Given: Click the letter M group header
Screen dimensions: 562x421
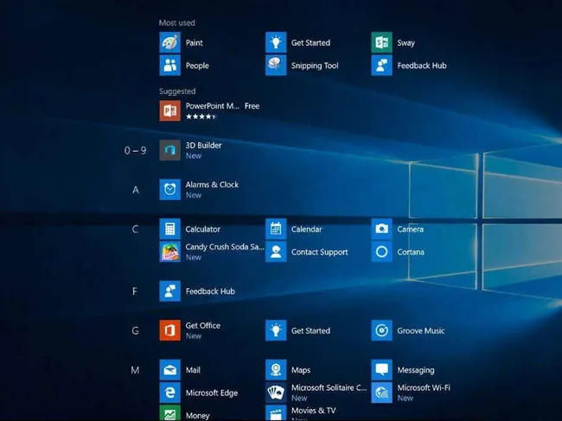Looking at the screenshot, I should click(135, 370).
